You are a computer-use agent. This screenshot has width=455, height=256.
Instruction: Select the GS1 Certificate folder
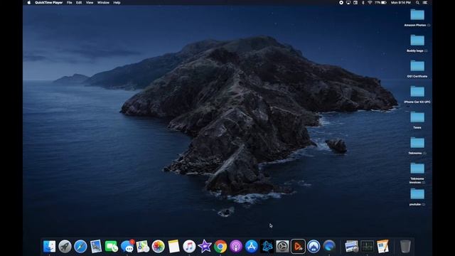point(417,69)
